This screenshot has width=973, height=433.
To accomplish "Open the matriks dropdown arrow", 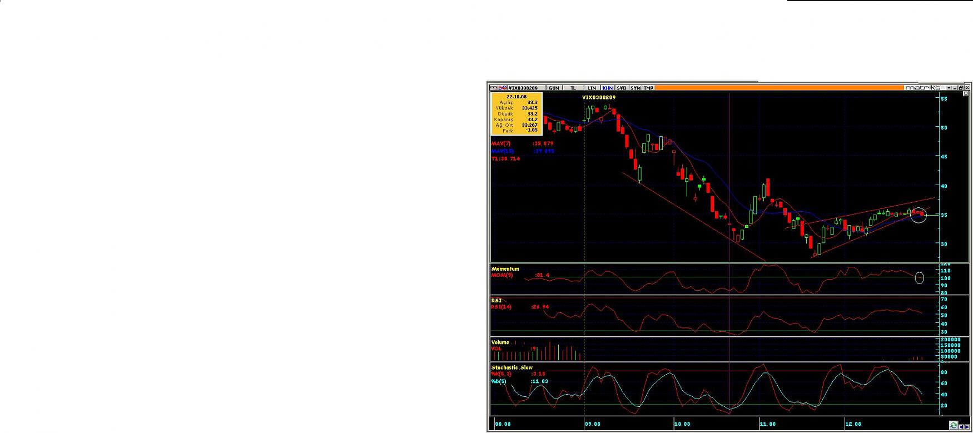I will coord(949,88).
